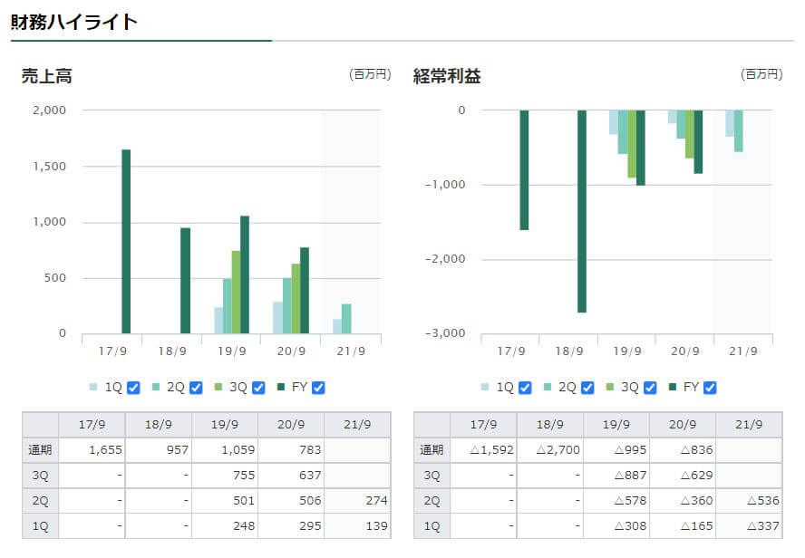
Task: Click the 売上高 chart title
Action: click(x=47, y=76)
